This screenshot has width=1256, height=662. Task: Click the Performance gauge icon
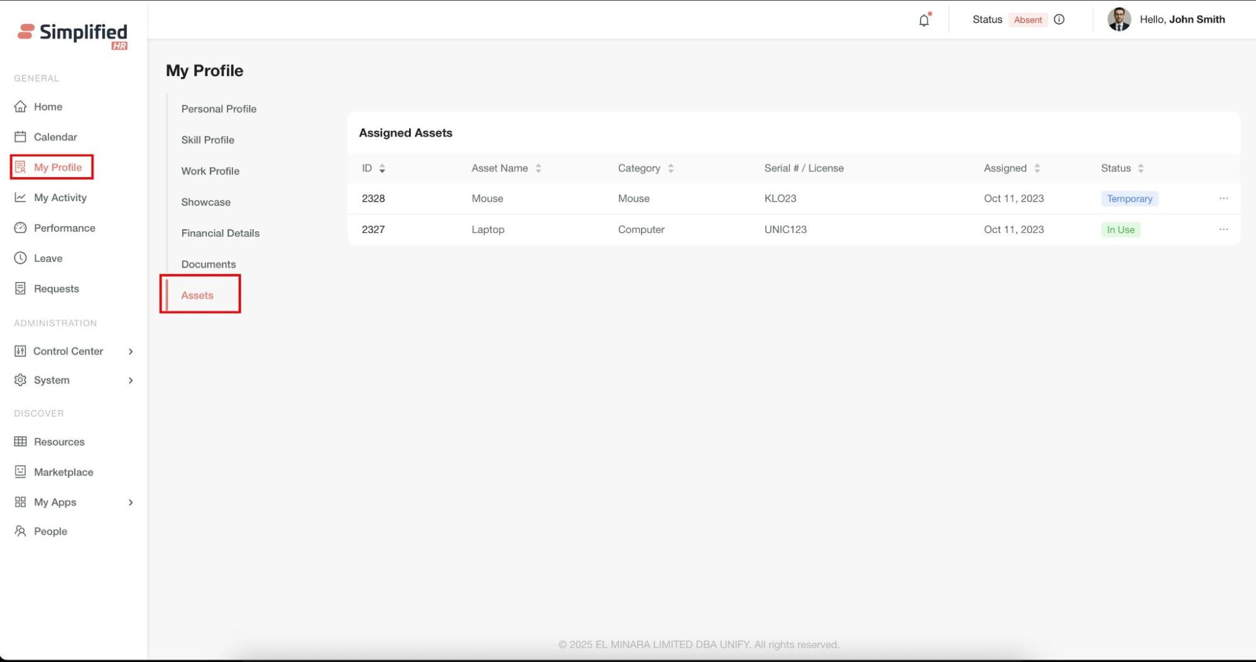pyautogui.click(x=21, y=228)
